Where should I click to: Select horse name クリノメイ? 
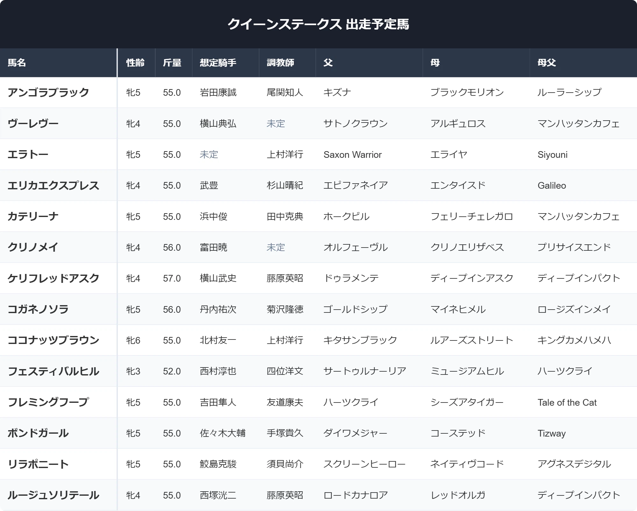[33, 247]
